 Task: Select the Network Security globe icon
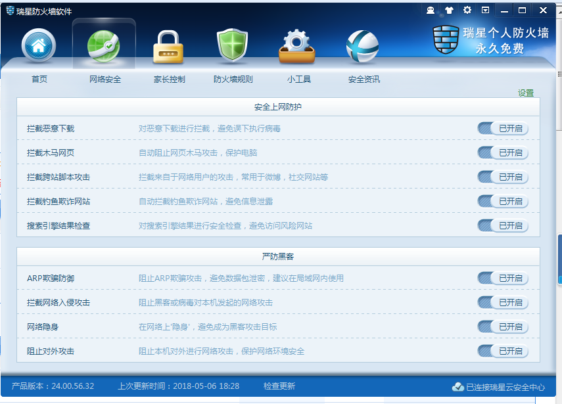click(x=104, y=46)
